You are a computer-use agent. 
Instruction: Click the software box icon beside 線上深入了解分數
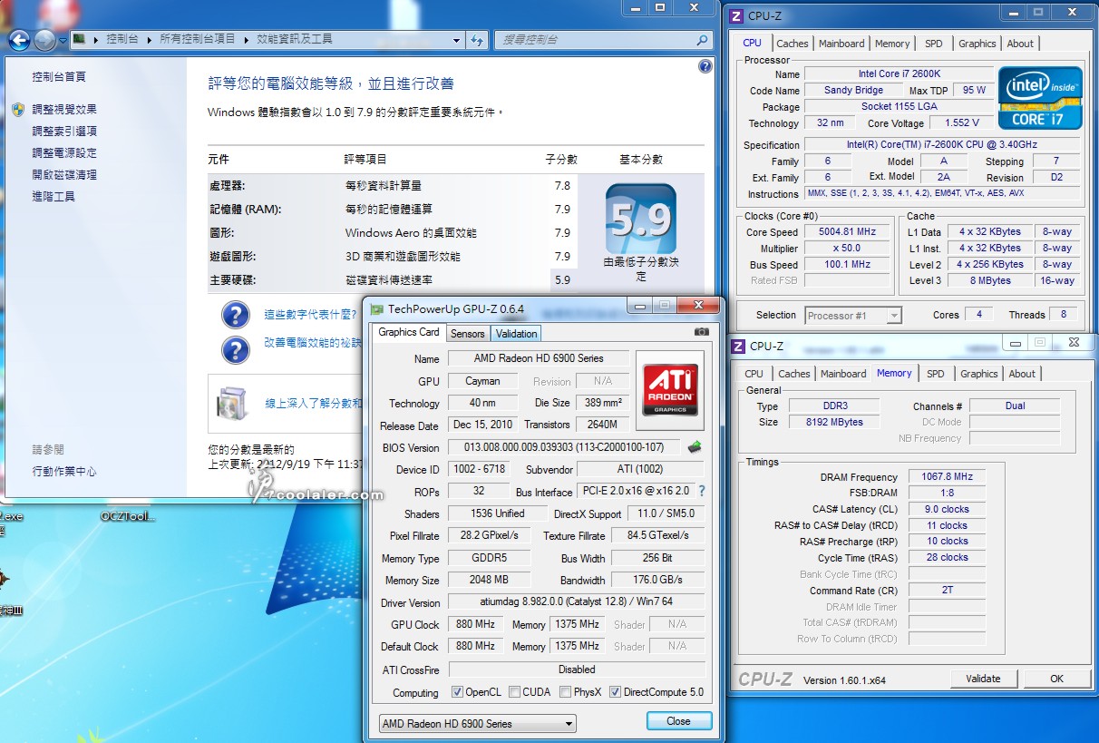coord(232,403)
